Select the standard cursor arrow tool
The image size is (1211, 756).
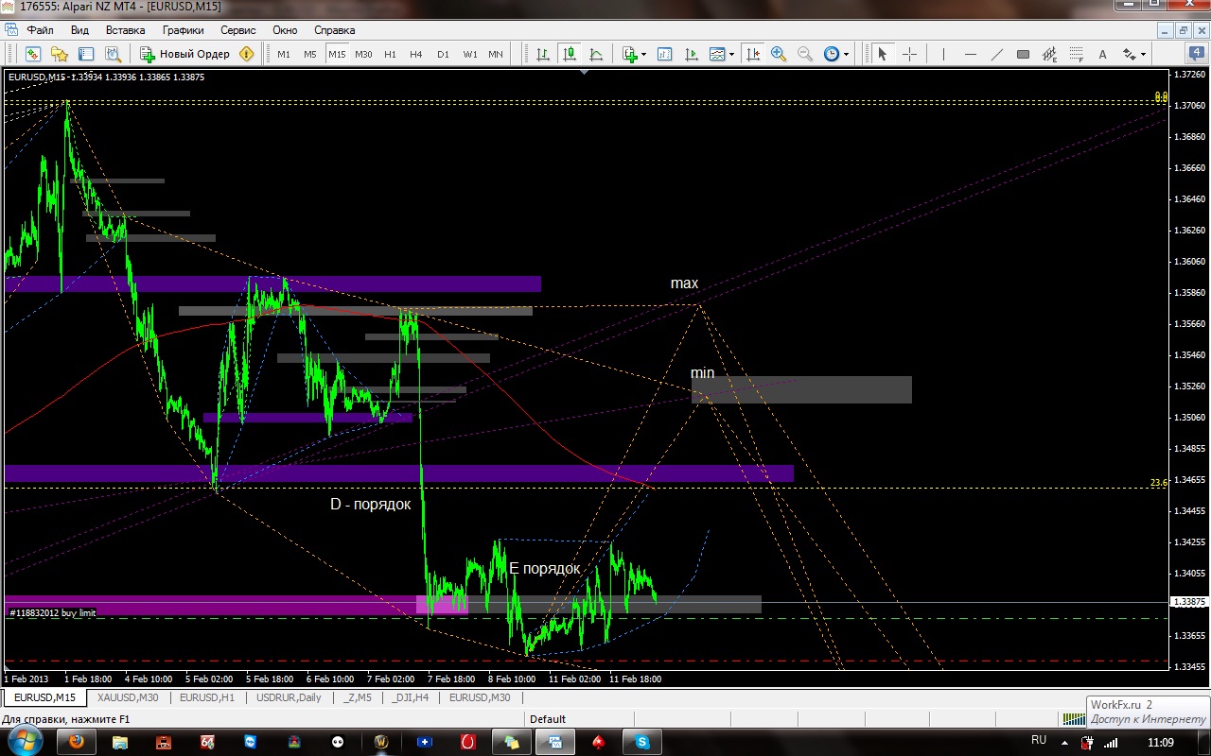tap(883, 54)
